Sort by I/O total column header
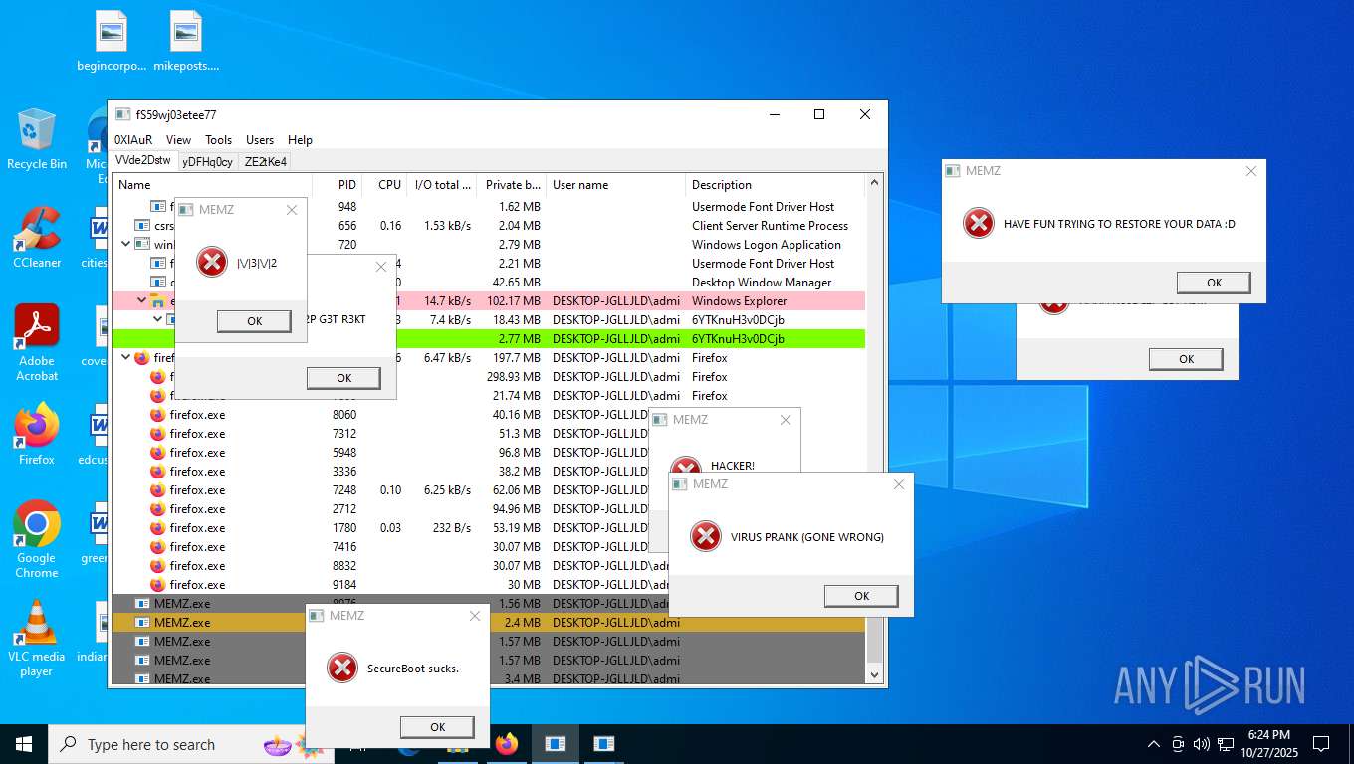Screen dimensions: 1354x764 pyautogui.click(x=443, y=185)
